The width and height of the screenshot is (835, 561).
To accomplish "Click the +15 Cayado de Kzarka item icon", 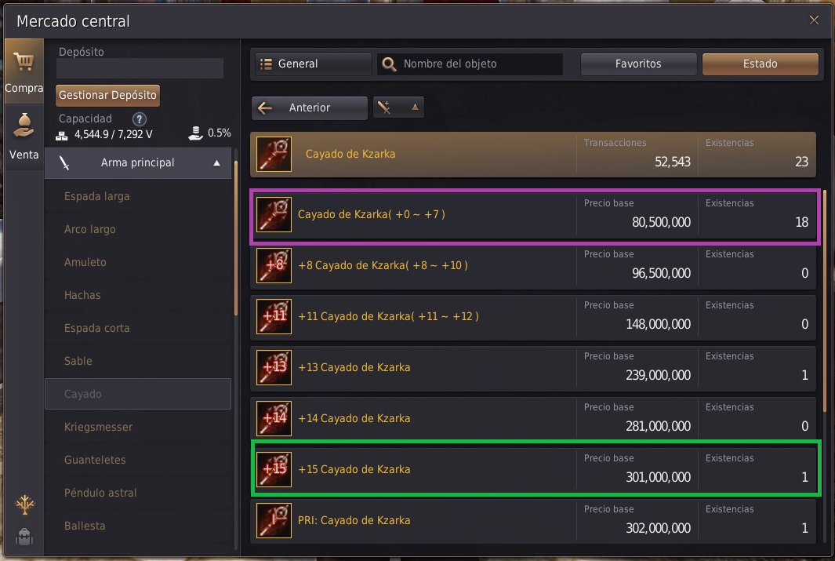I will [274, 469].
